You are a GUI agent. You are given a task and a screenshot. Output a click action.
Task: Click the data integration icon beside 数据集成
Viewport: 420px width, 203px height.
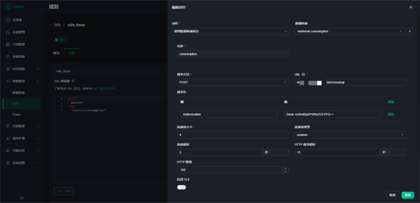click(x=8, y=81)
